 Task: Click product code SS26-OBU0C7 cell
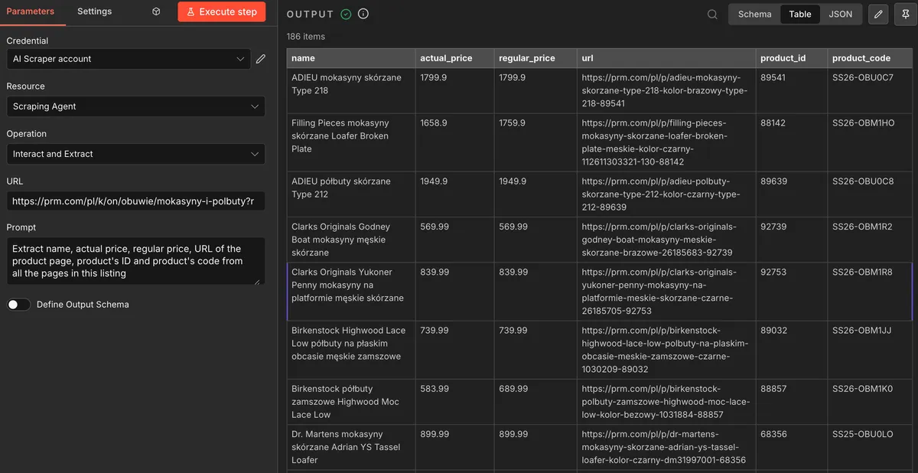(870, 90)
